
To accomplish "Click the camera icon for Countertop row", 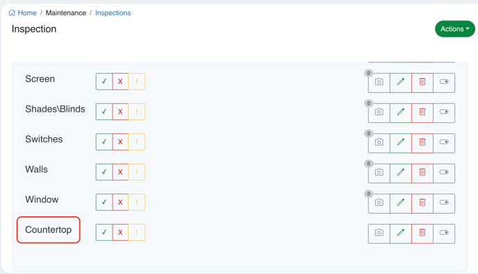I will [x=379, y=234].
